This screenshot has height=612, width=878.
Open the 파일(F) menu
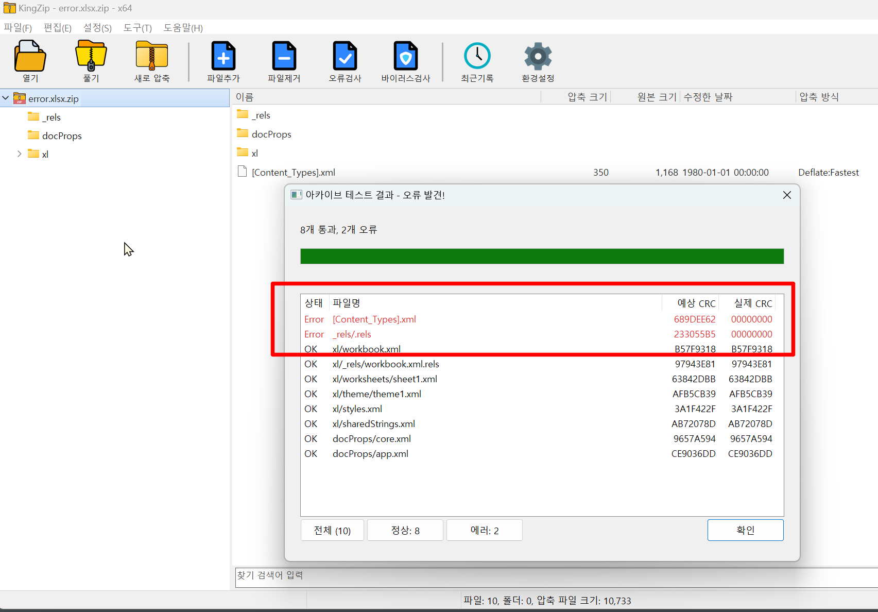click(18, 28)
